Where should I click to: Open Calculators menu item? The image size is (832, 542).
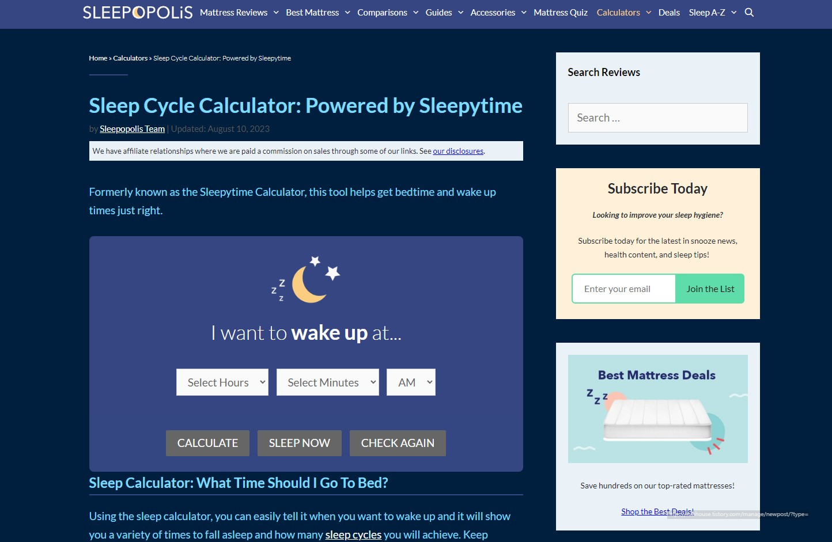618,12
